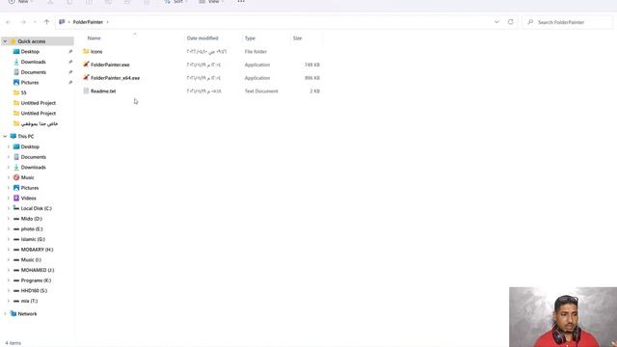The image size is (617, 347).
Task: Select the FolderPainter.exe application icon
Action: [86, 65]
